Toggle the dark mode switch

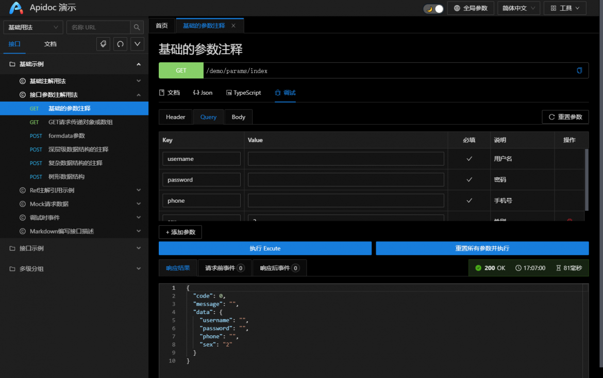433,8
